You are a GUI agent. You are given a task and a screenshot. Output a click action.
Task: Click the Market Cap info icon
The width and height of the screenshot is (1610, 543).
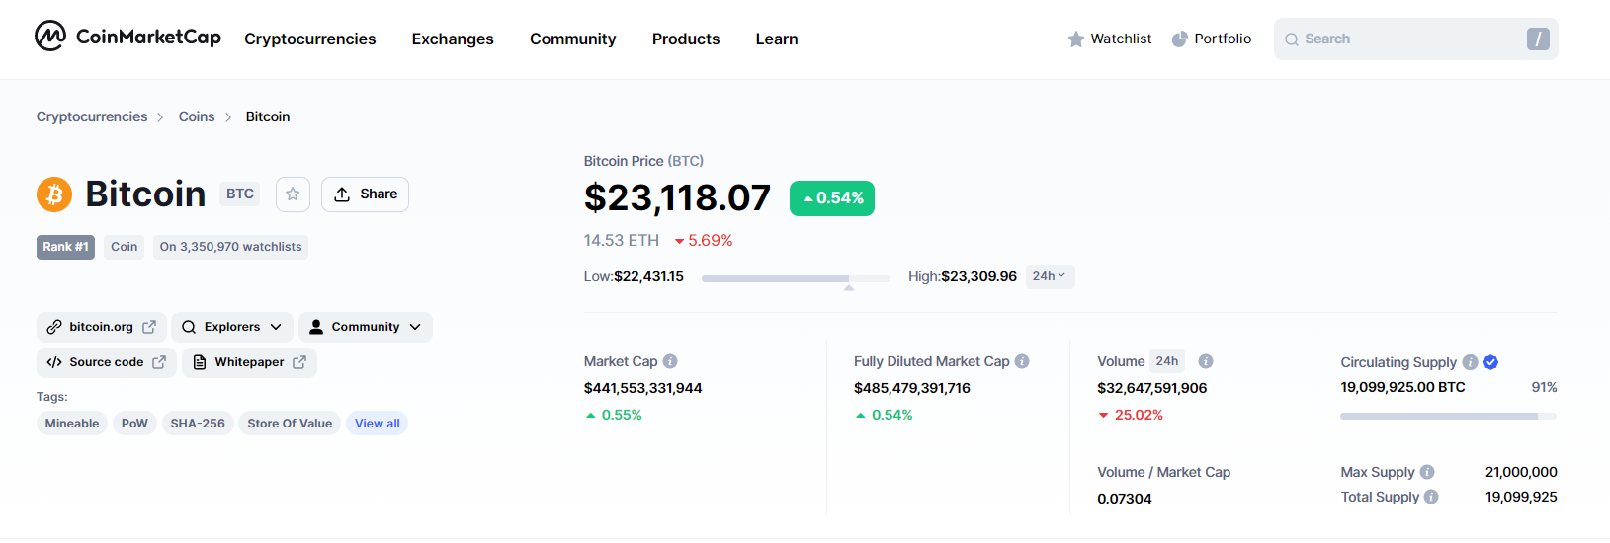coord(670,361)
